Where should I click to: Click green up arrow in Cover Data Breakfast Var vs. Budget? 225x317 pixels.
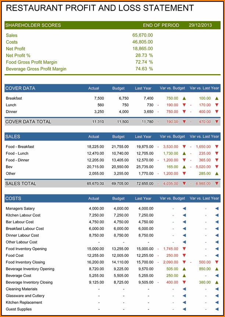coord(184,99)
